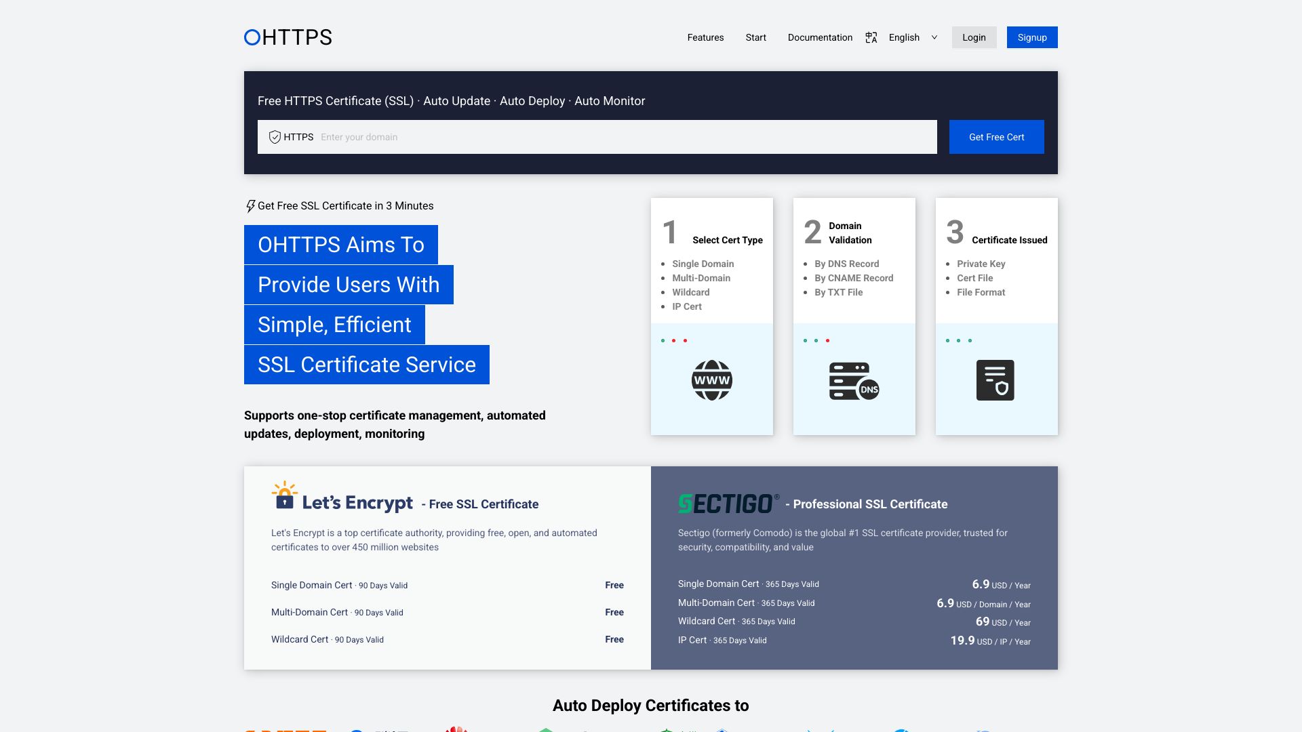Expand the English language dropdown arrow

934,37
